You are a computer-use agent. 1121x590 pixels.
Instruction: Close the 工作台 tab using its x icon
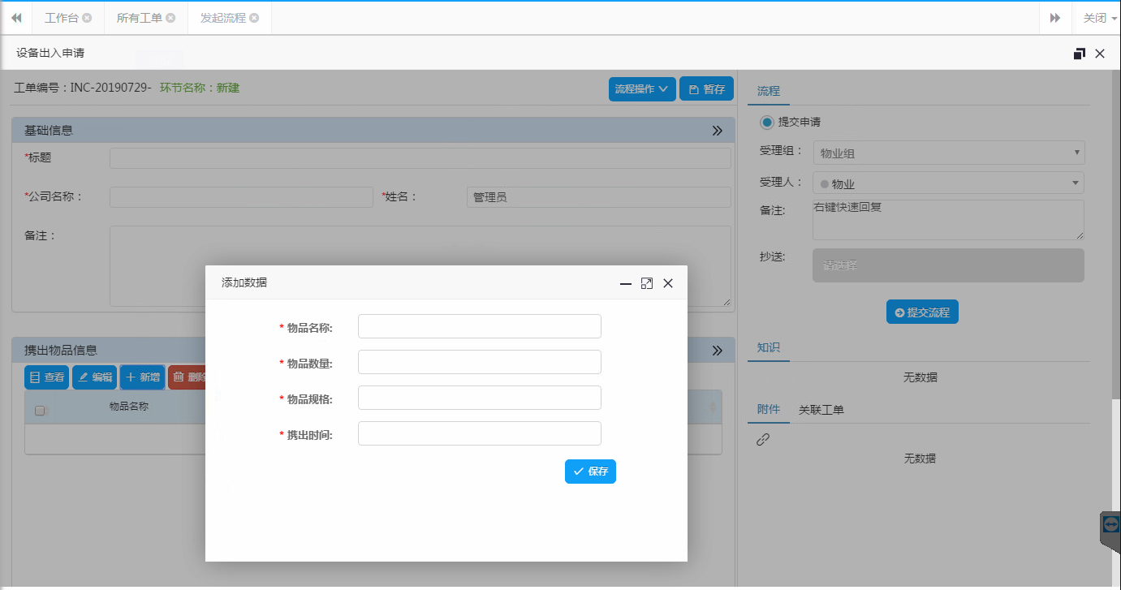(87, 18)
